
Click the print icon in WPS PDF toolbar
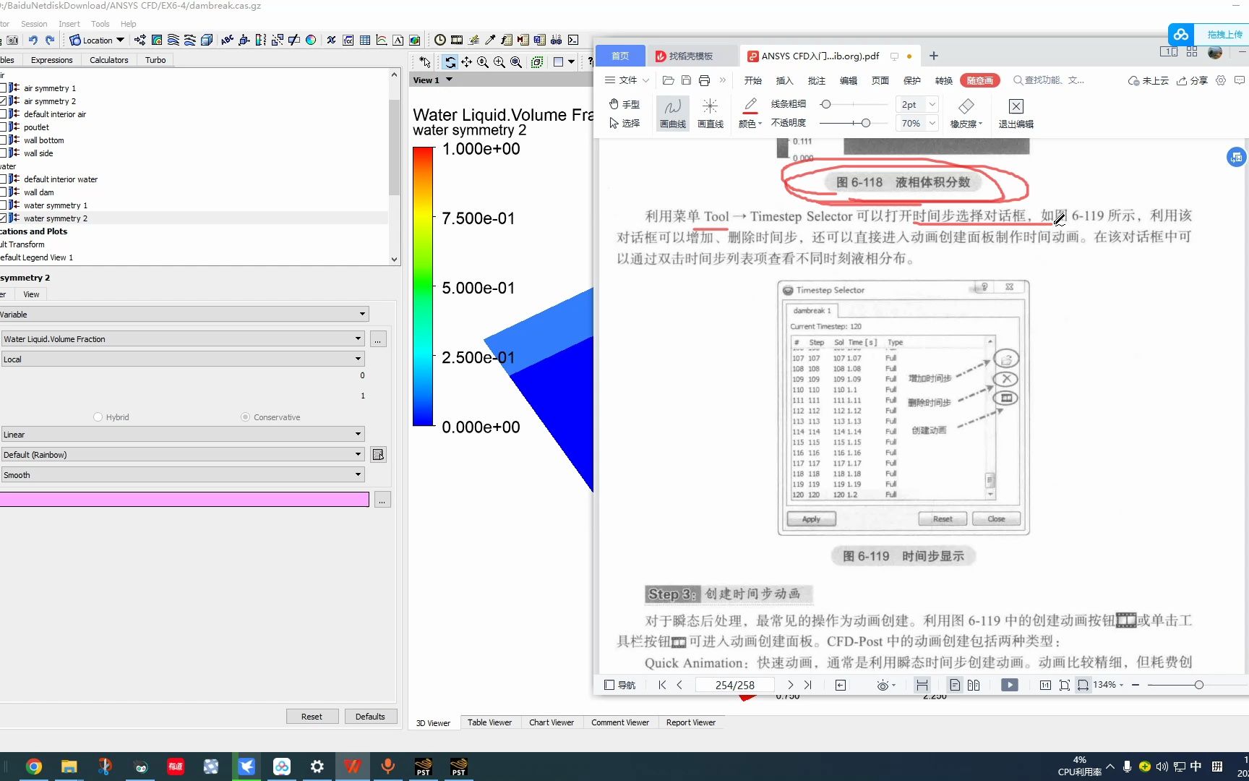(x=703, y=80)
